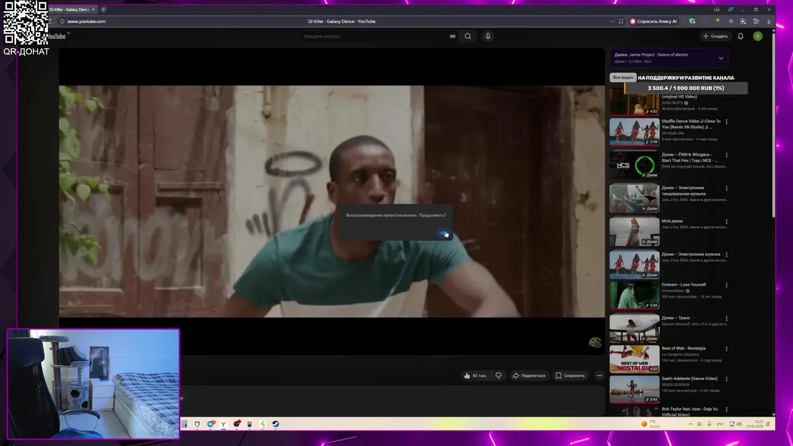Screen dimensions: 793x446
Task: Open more actions menu below video
Action: (599, 375)
